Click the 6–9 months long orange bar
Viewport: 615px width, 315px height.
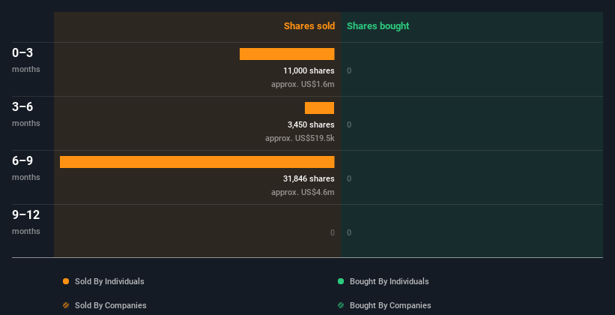click(197, 162)
